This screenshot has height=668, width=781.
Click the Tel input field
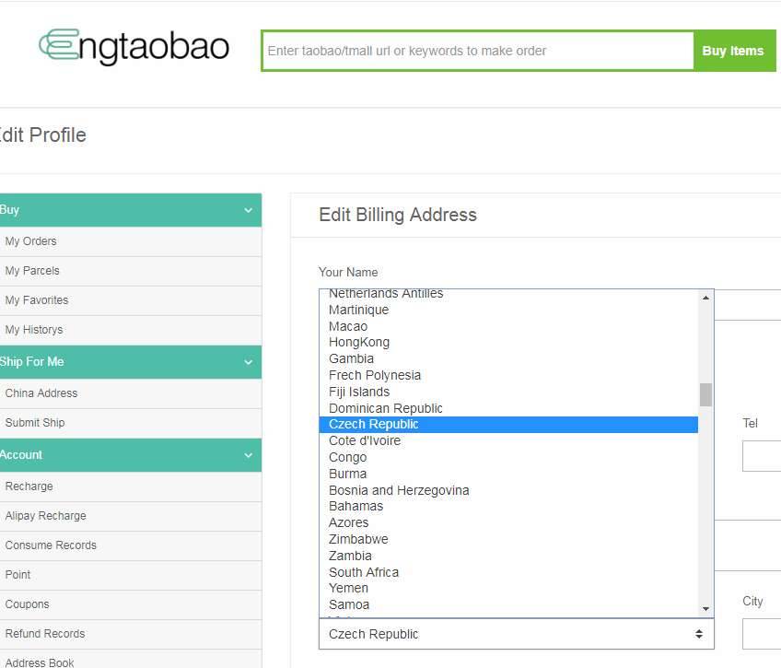(762, 456)
